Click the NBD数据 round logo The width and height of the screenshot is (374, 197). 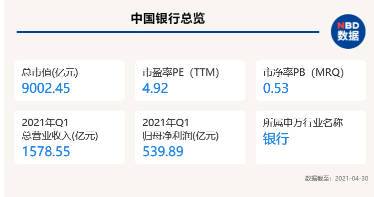point(348,31)
